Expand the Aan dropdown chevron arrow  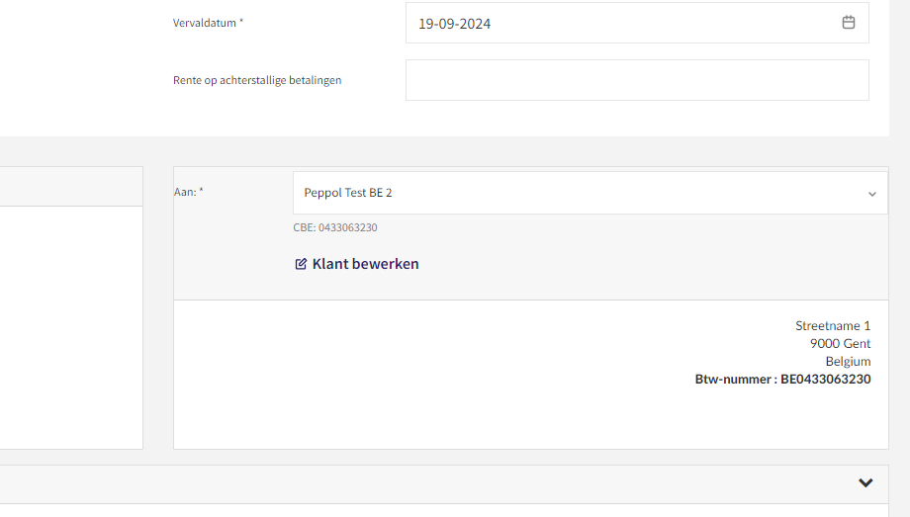click(871, 194)
